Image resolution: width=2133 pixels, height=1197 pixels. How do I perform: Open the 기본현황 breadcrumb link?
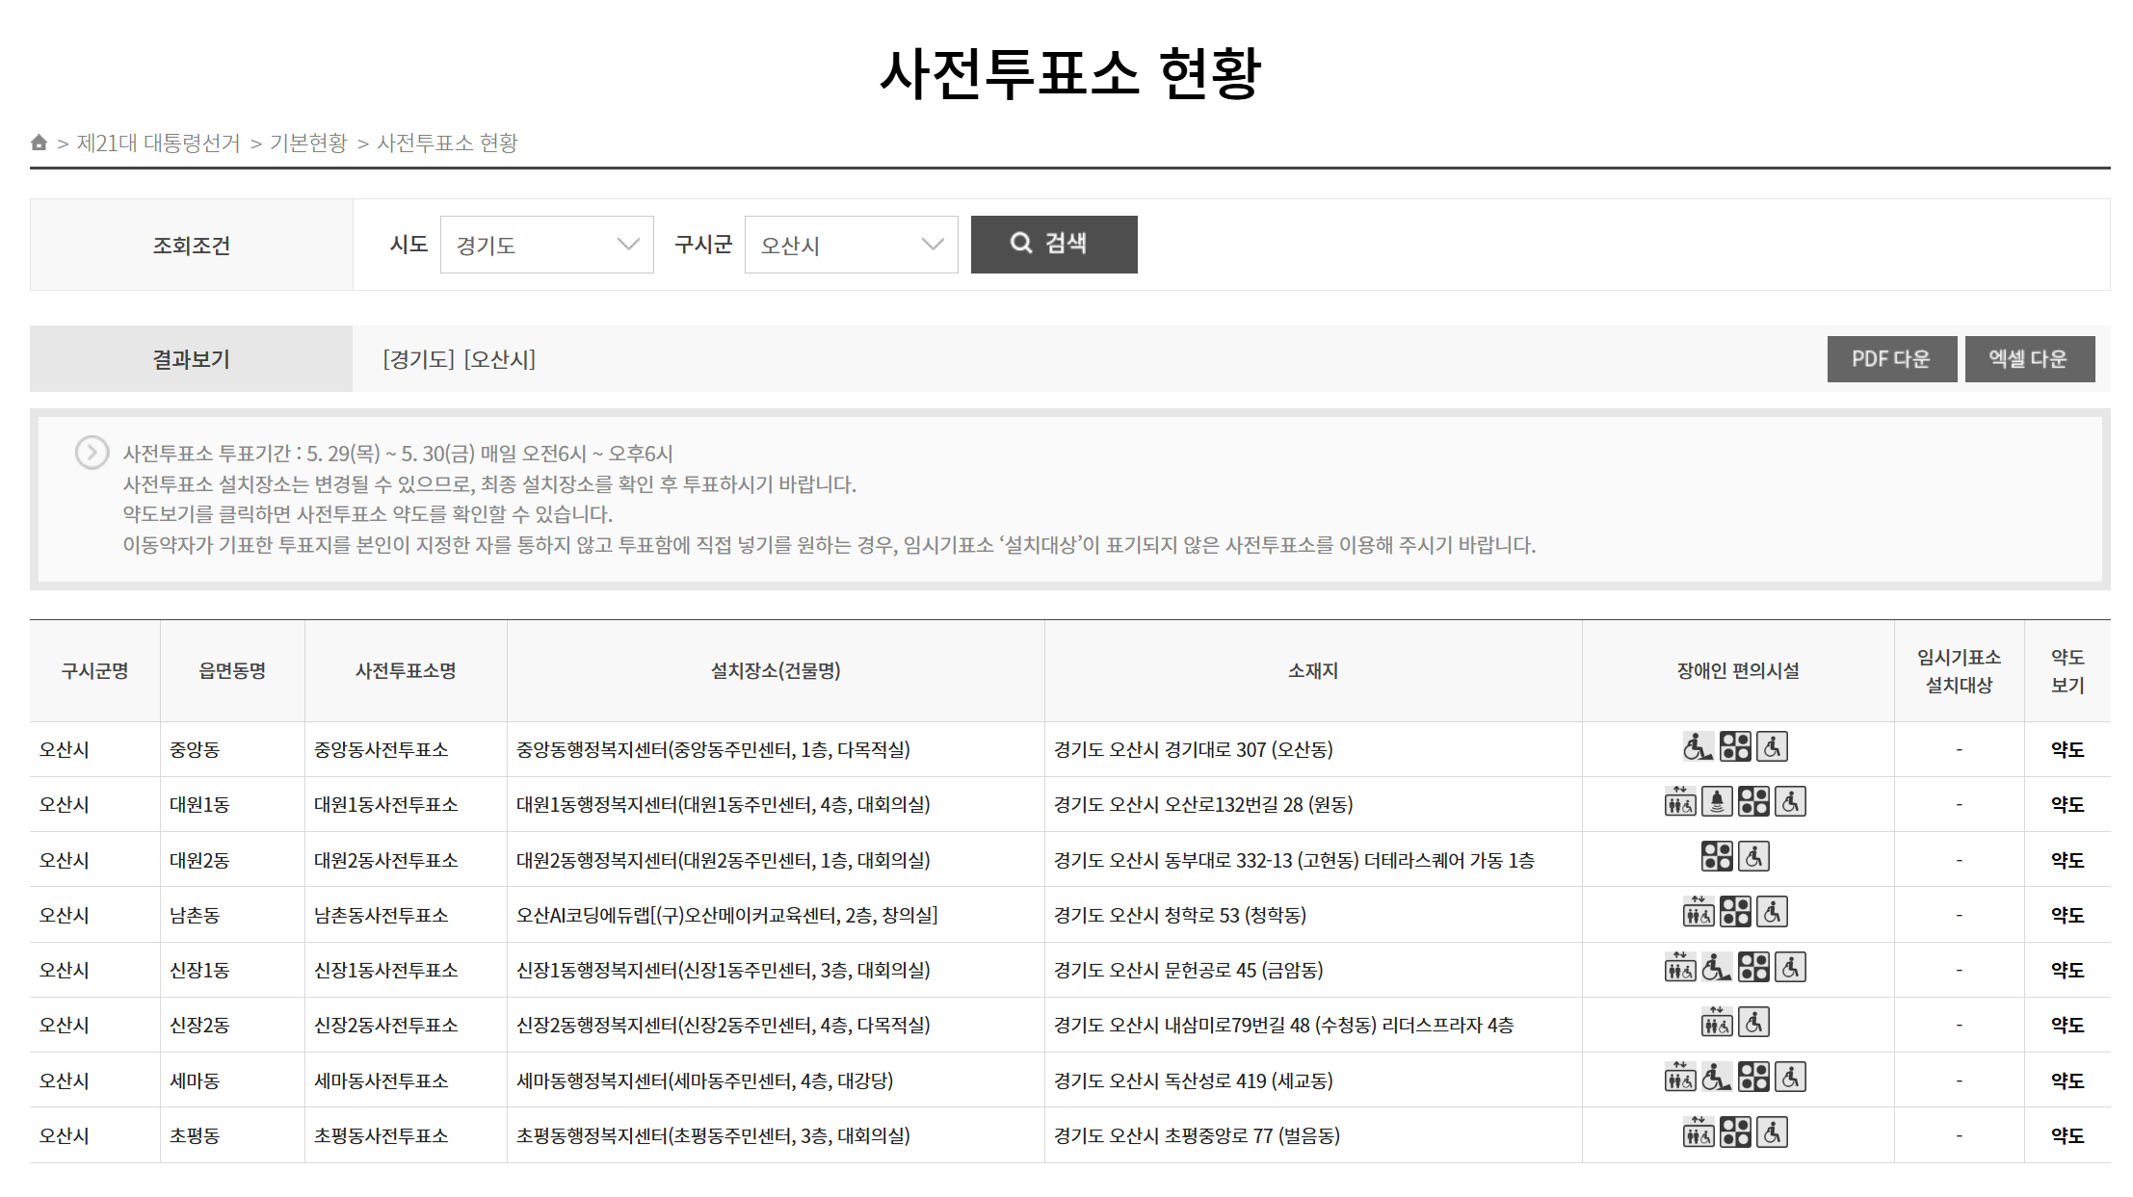(308, 143)
